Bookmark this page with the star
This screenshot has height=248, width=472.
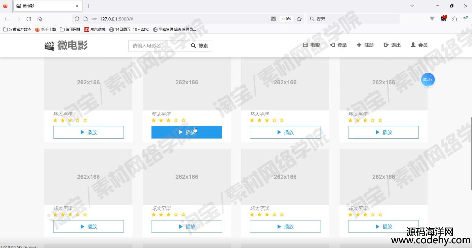(x=299, y=19)
